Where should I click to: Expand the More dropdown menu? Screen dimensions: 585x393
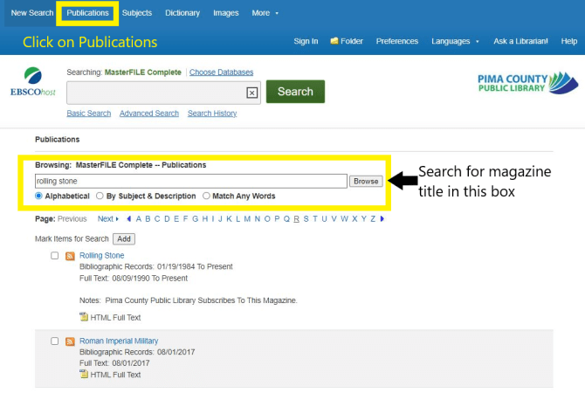click(265, 13)
